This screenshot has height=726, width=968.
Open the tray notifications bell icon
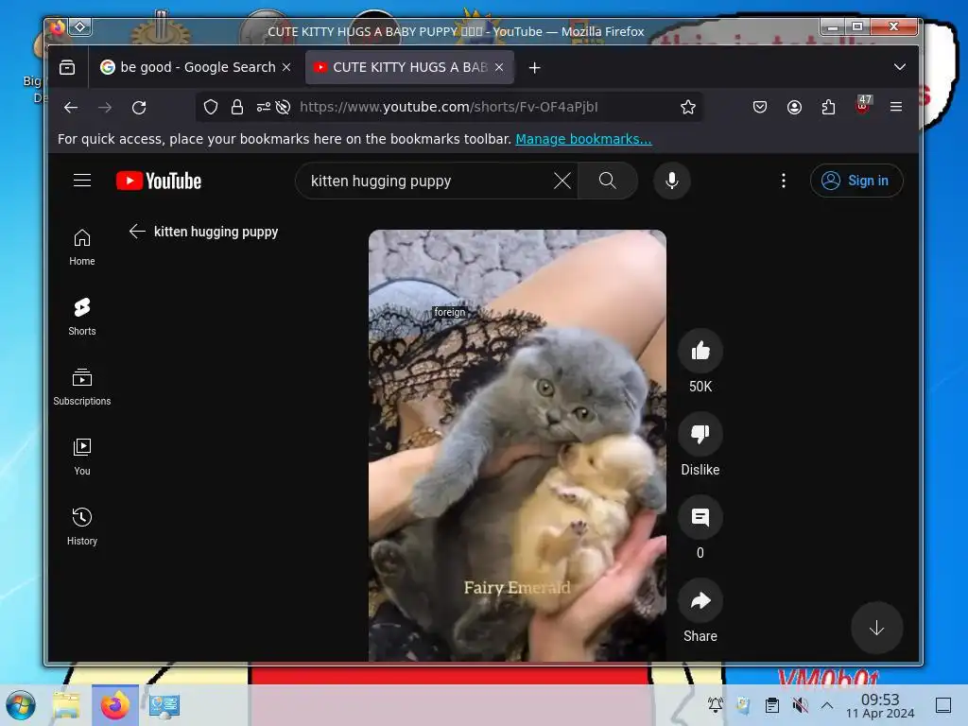[716, 705]
